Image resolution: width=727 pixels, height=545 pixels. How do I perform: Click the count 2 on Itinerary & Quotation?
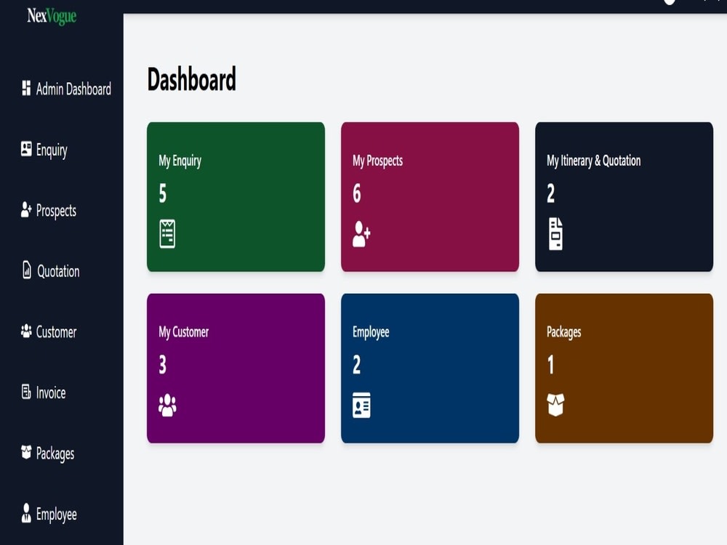[x=550, y=193]
